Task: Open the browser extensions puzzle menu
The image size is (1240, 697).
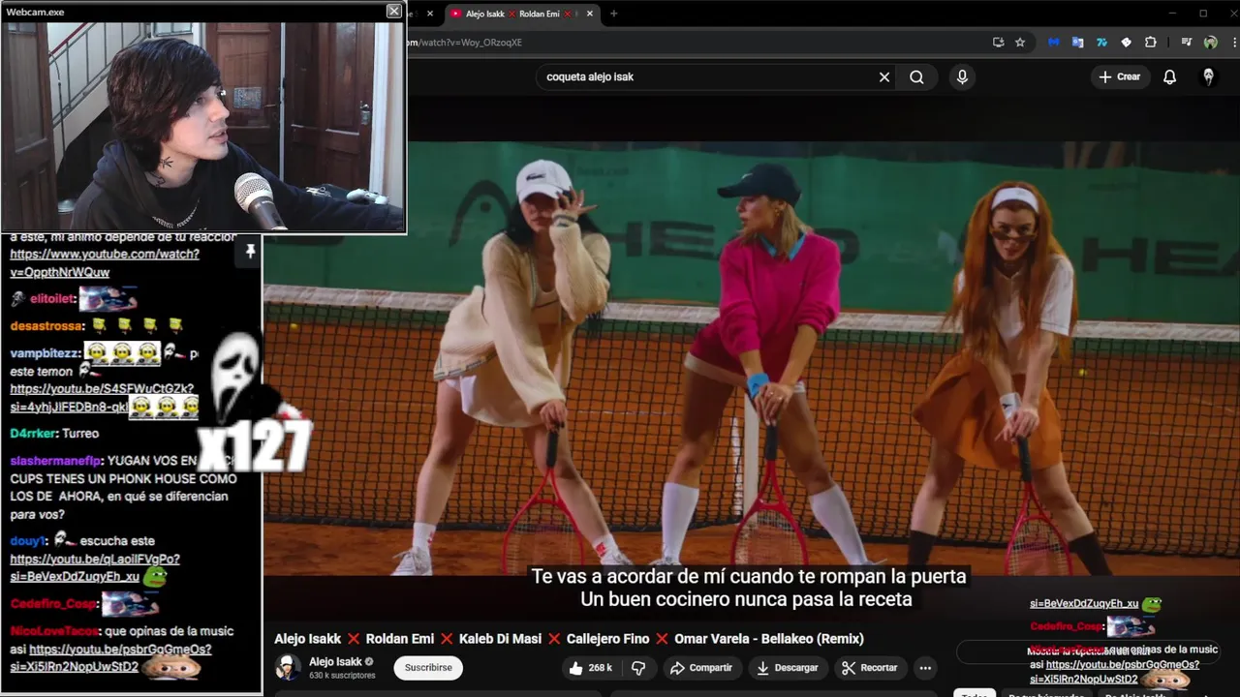Action: click(x=1151, y=43)
